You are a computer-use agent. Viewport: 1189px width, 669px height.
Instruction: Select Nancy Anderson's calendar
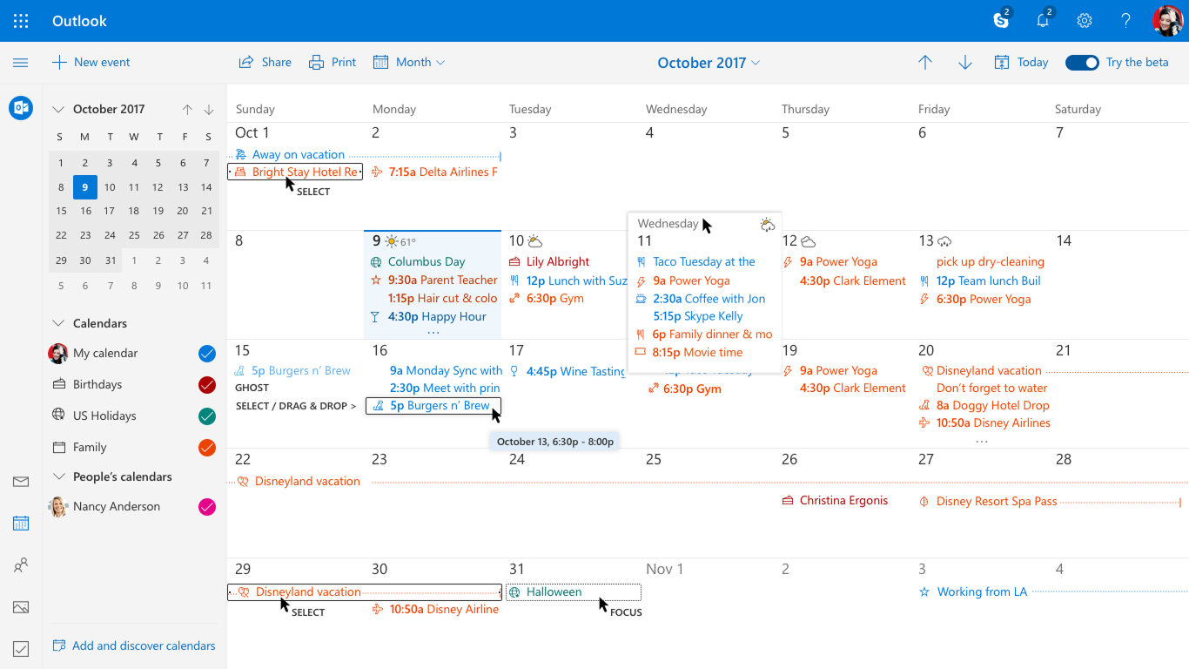(117, 506)
